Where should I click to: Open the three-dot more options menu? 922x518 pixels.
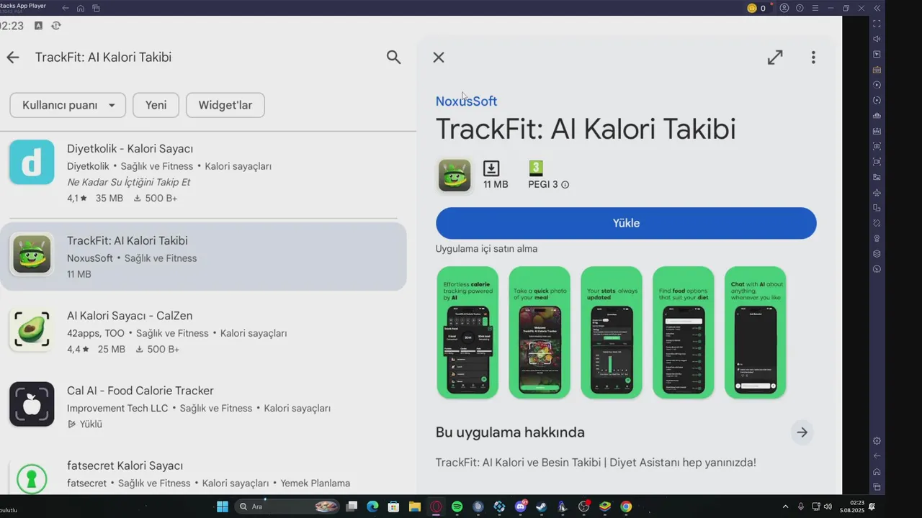point(813,58)
